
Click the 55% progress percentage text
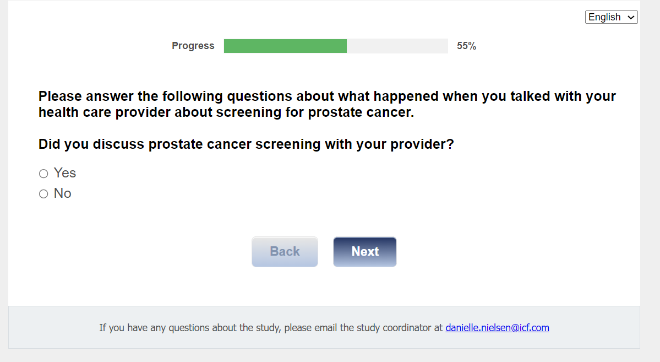pos(466,46)
